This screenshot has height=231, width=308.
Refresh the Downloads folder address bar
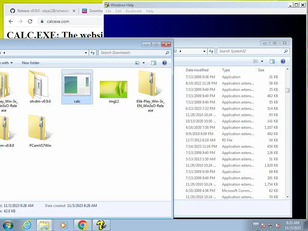point(93,53)
